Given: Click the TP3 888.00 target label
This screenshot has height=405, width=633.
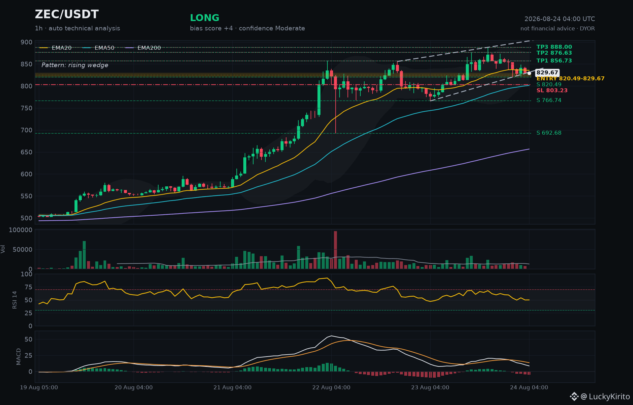Looking at the screenshot, I should pyautogui.click(x=554, y=47).
